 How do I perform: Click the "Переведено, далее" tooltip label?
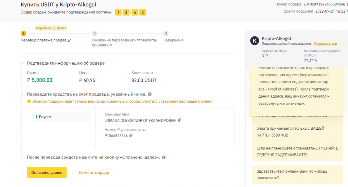coord(51,28)
